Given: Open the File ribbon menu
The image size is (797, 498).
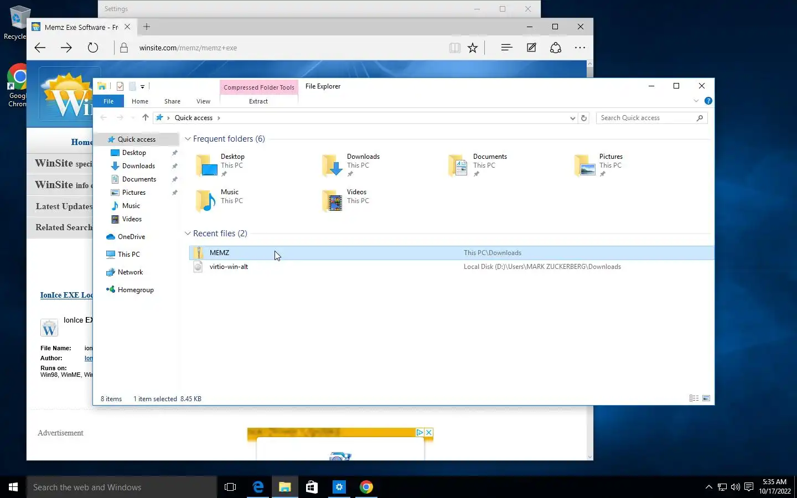Looking at the screenshot, I should pyautogui.click(x=108, y=101).
